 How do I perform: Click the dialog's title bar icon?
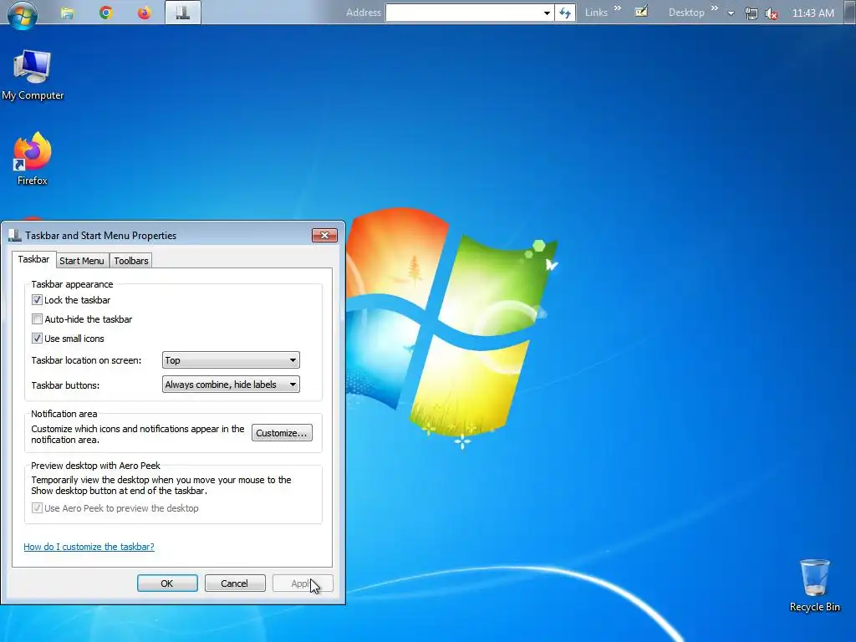[x=15, y=235]
